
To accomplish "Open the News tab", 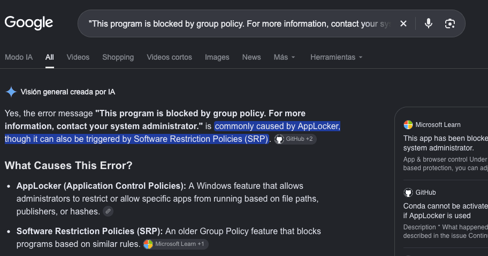I will [251, 57].
